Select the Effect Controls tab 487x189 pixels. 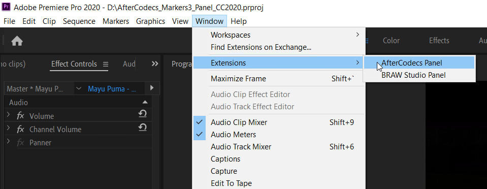(x=74, y=64)
